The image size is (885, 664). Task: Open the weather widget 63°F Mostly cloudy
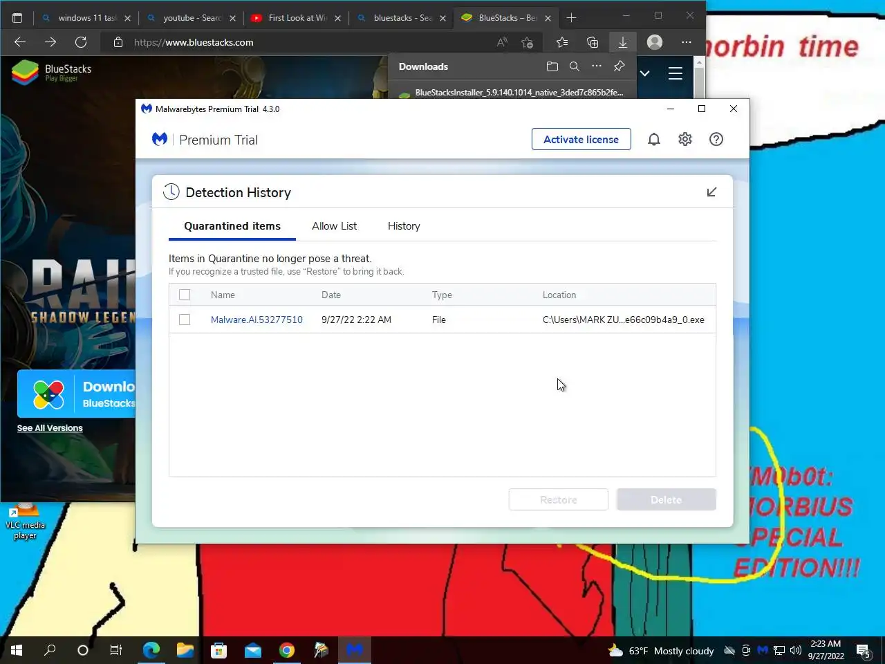pos(661,651)
